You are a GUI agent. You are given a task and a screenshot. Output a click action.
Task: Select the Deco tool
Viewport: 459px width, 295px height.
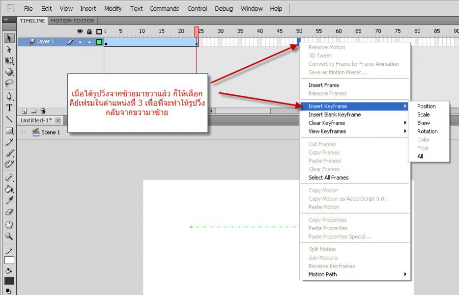click(x=9, y=164)
